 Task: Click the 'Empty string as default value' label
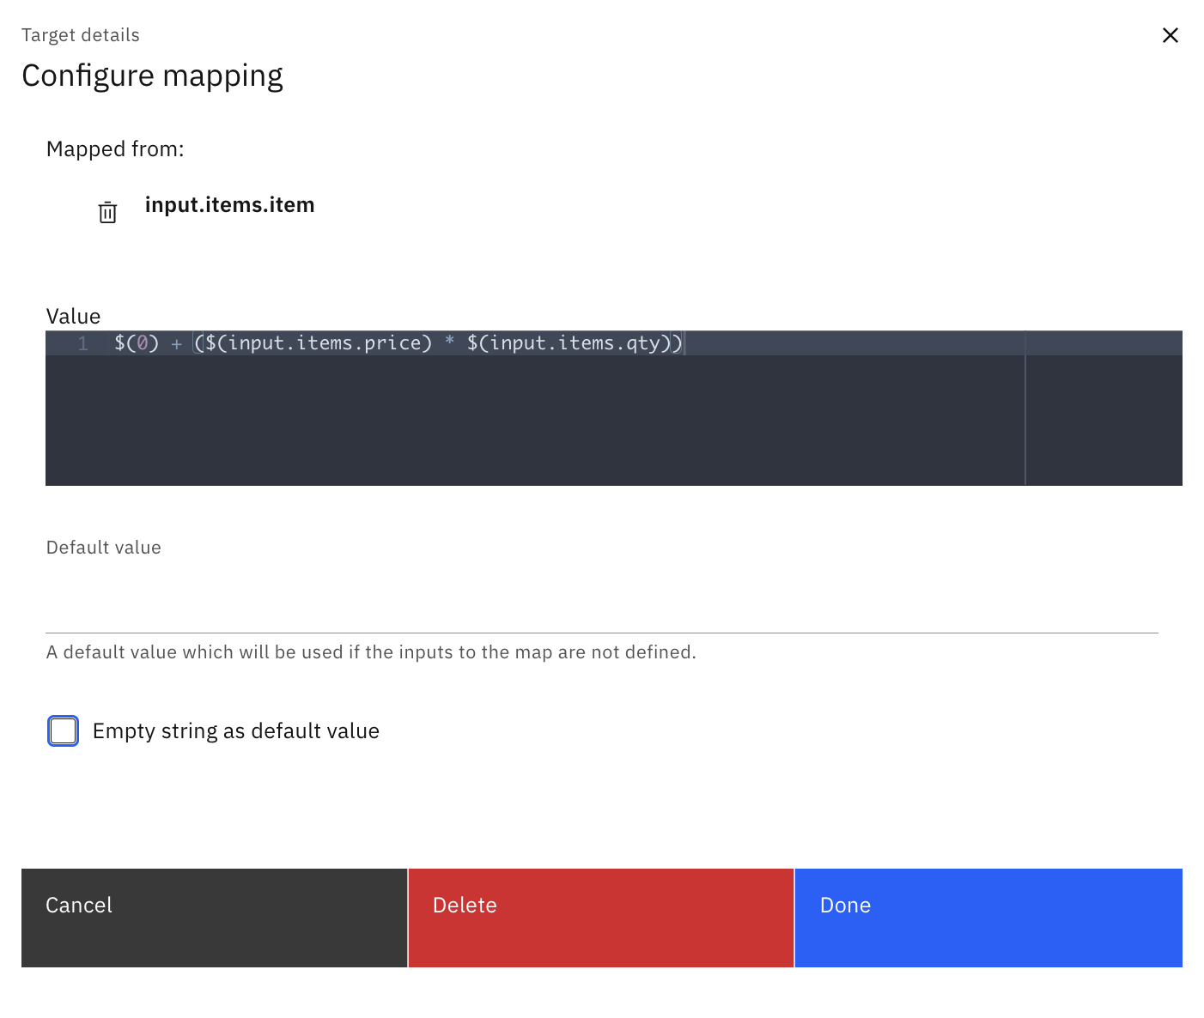[x=235, y=731]
